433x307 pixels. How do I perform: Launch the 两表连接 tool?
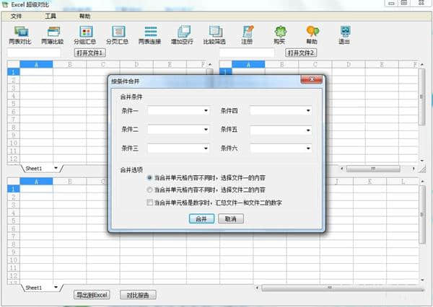pos(150,32)
